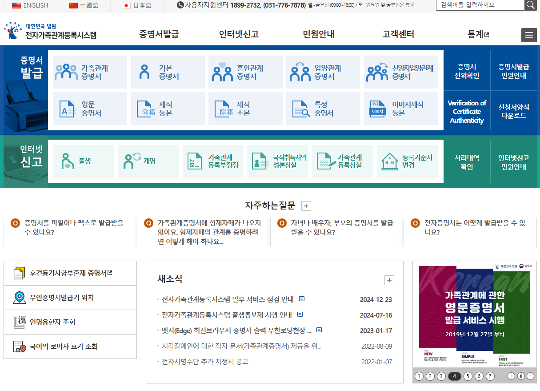Open the 특정 증명서 tile

(323, 109)
